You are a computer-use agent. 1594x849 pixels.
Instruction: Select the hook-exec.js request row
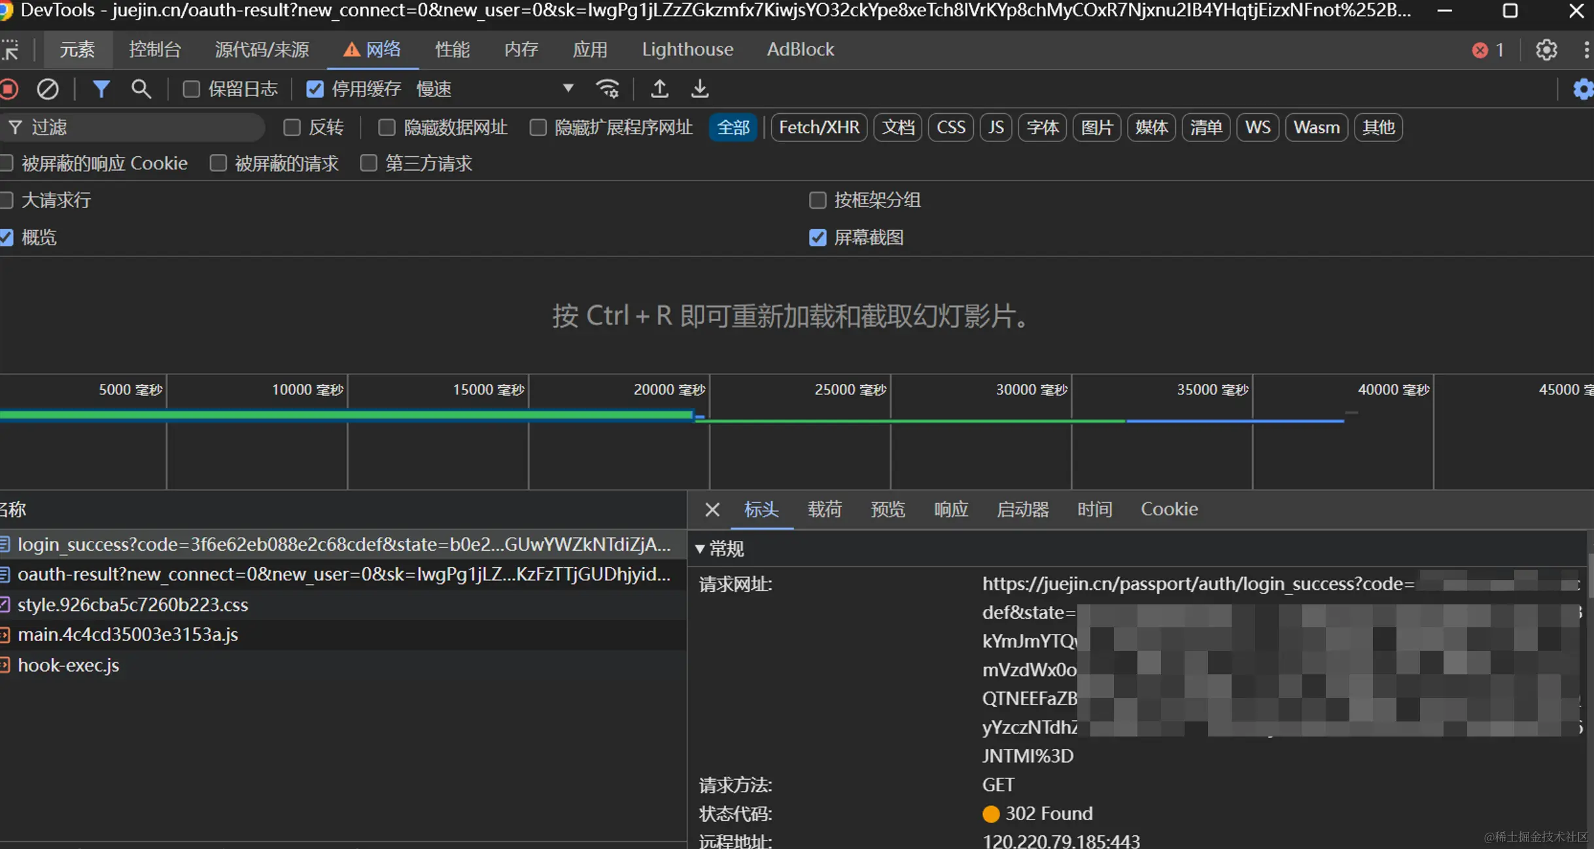pyautogui.click(x=68, y=665)
